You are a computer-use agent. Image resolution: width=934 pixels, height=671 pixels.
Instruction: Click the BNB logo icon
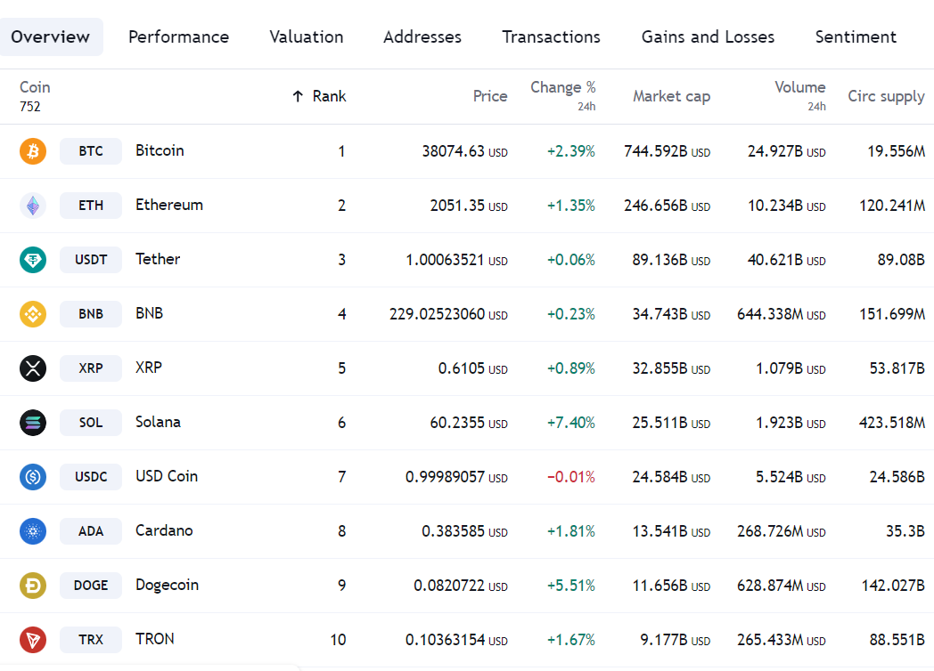pos(33,314)
